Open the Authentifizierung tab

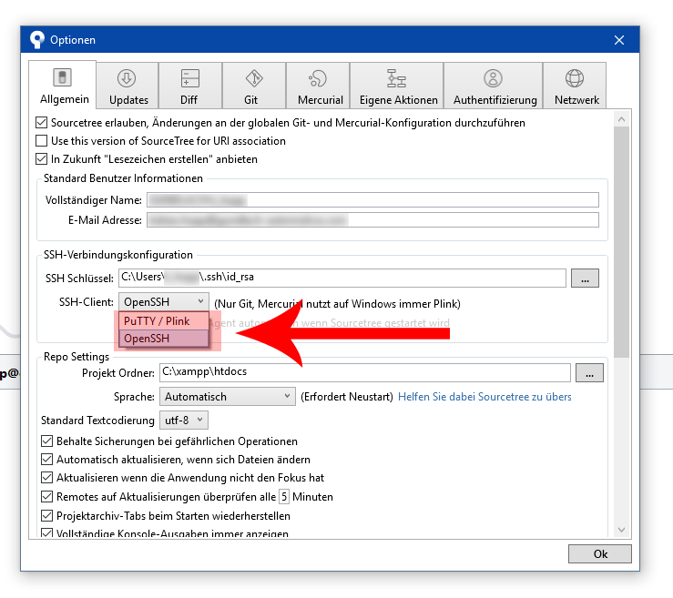[494, 86]
